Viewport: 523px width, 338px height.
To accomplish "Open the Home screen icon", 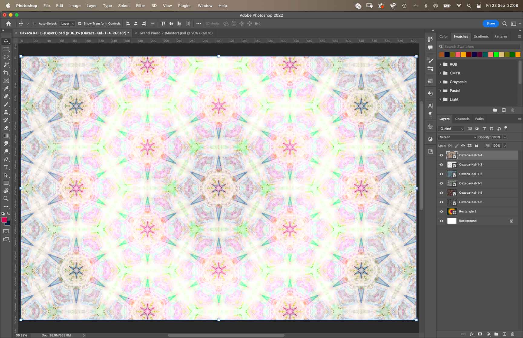I will point(8,23).
